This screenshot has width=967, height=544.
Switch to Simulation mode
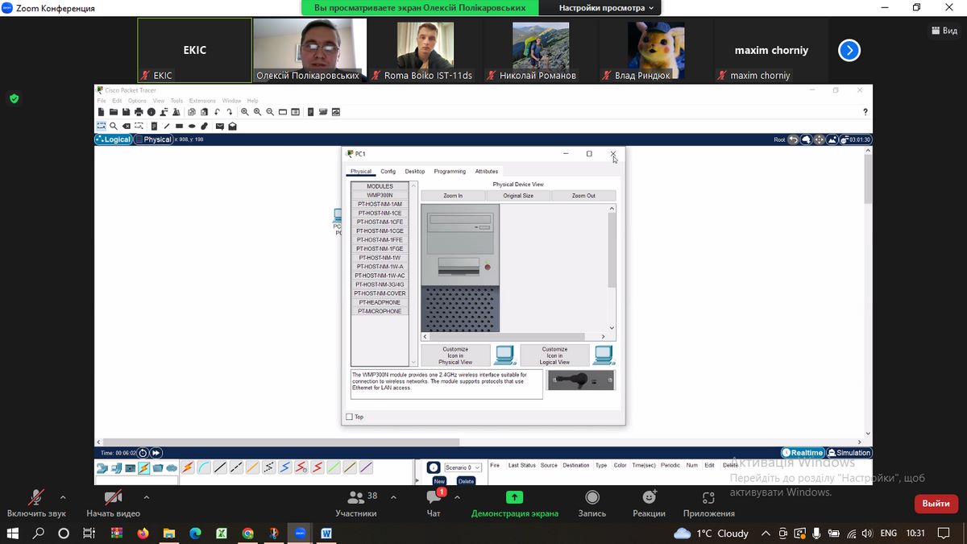pos(849,453)
